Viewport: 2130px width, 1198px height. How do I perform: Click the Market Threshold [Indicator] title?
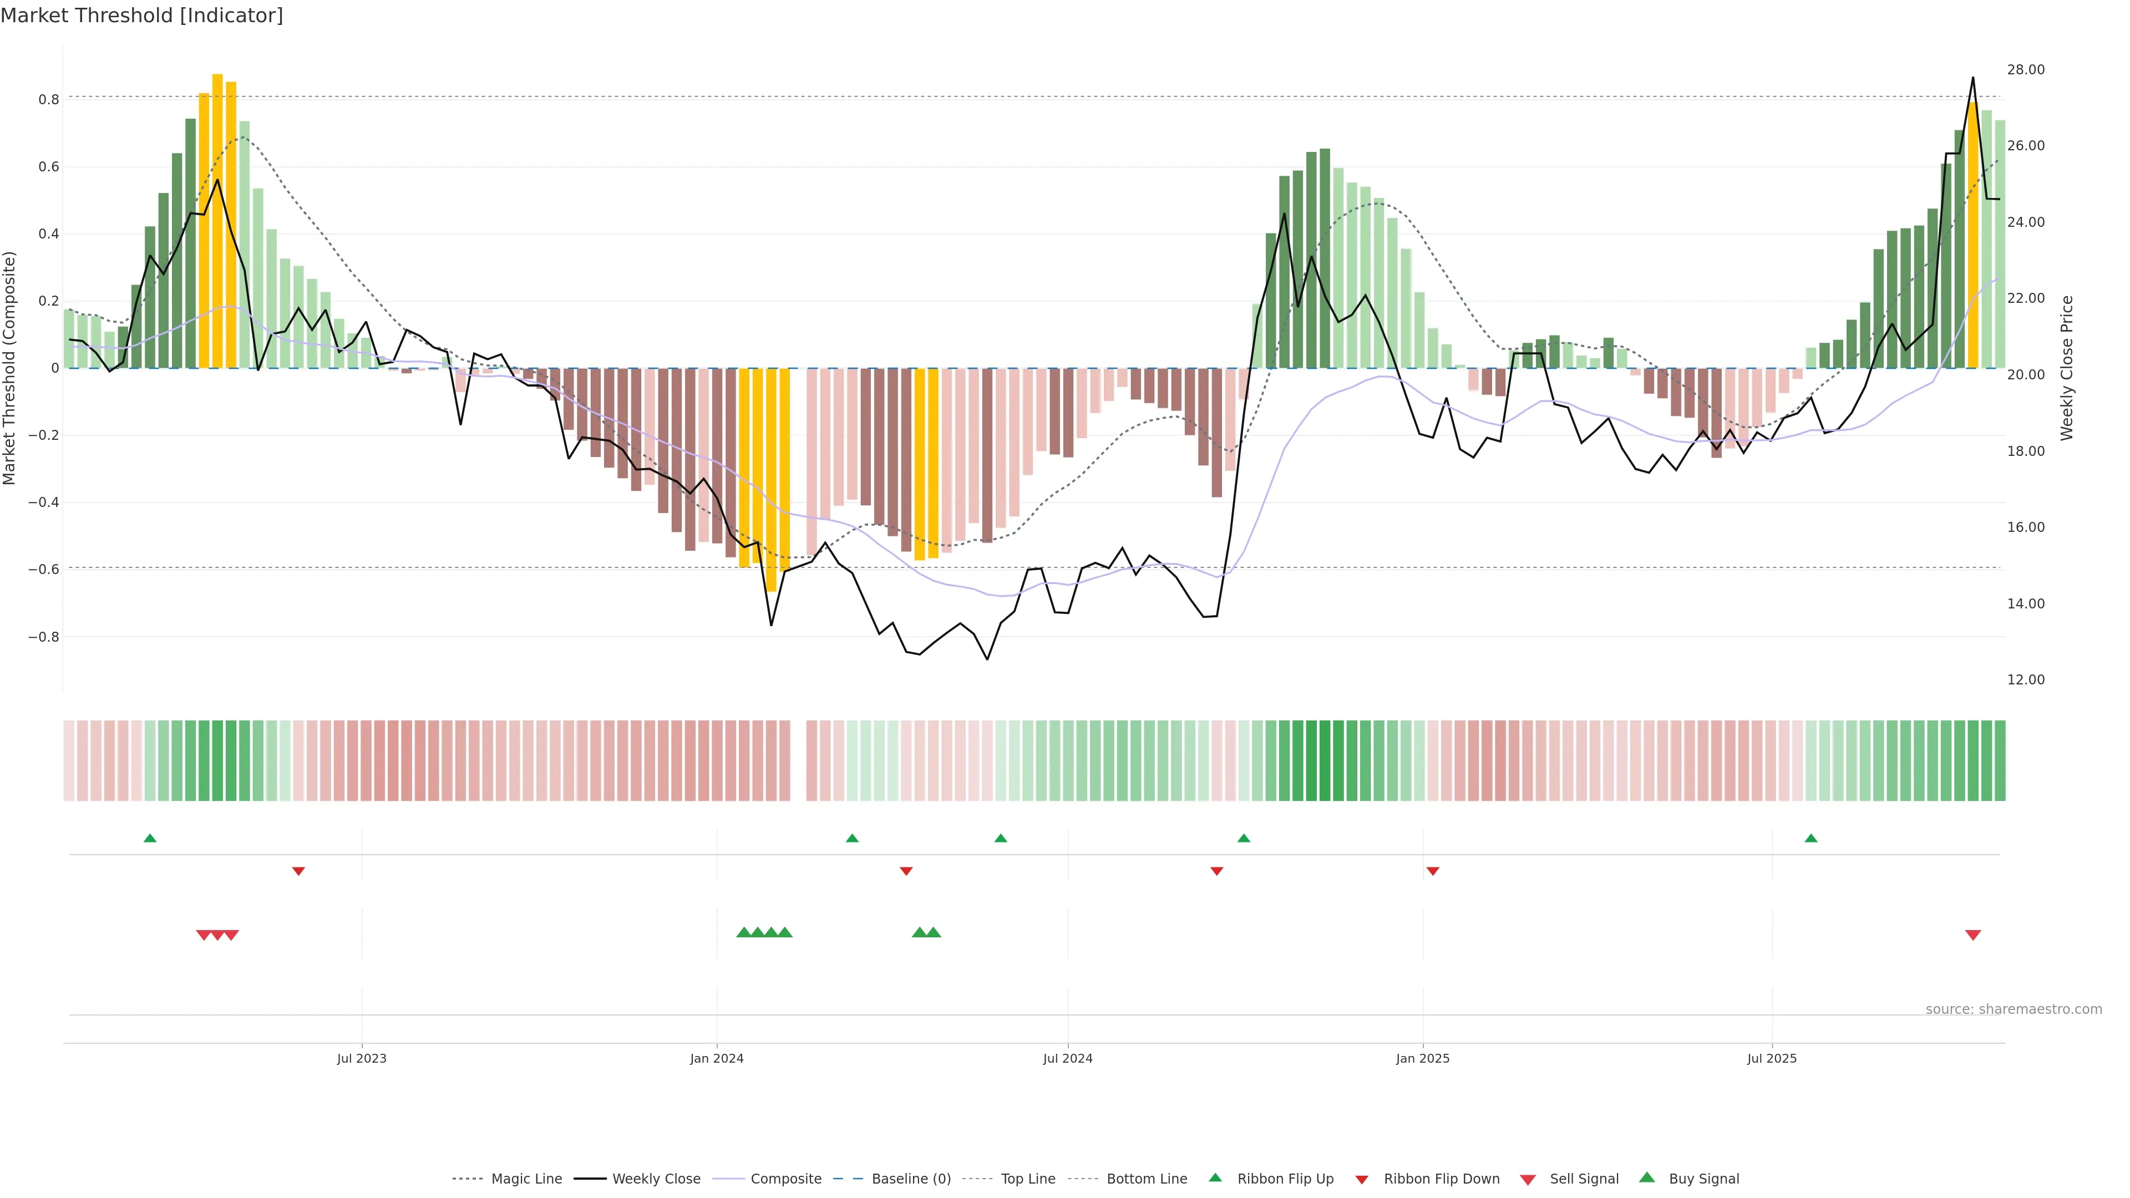pyautogui.click(x=141, y=16)
